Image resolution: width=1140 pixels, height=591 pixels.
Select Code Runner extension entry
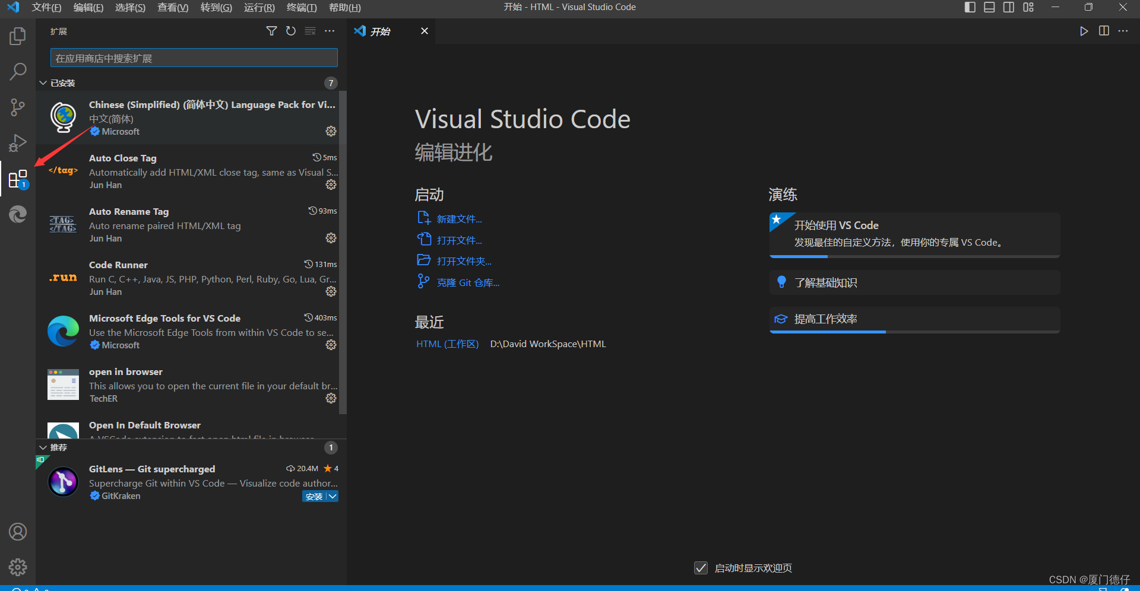[188, 278]
